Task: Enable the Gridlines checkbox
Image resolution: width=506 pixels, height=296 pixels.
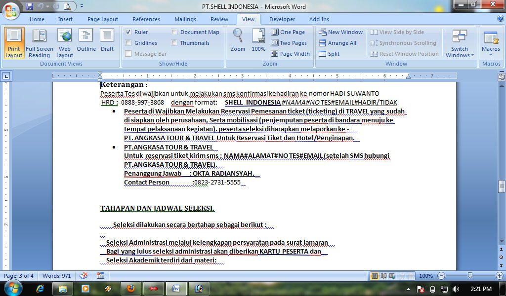Action: (128, 43)
